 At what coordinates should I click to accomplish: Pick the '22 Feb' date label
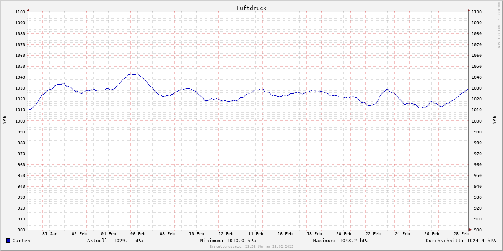[373, 233]
